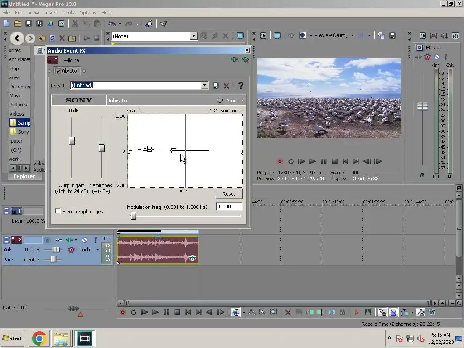This screenshot has width=464, height=348.
Task: Play from start in timeline transport bar
Action: pos(145,312)
